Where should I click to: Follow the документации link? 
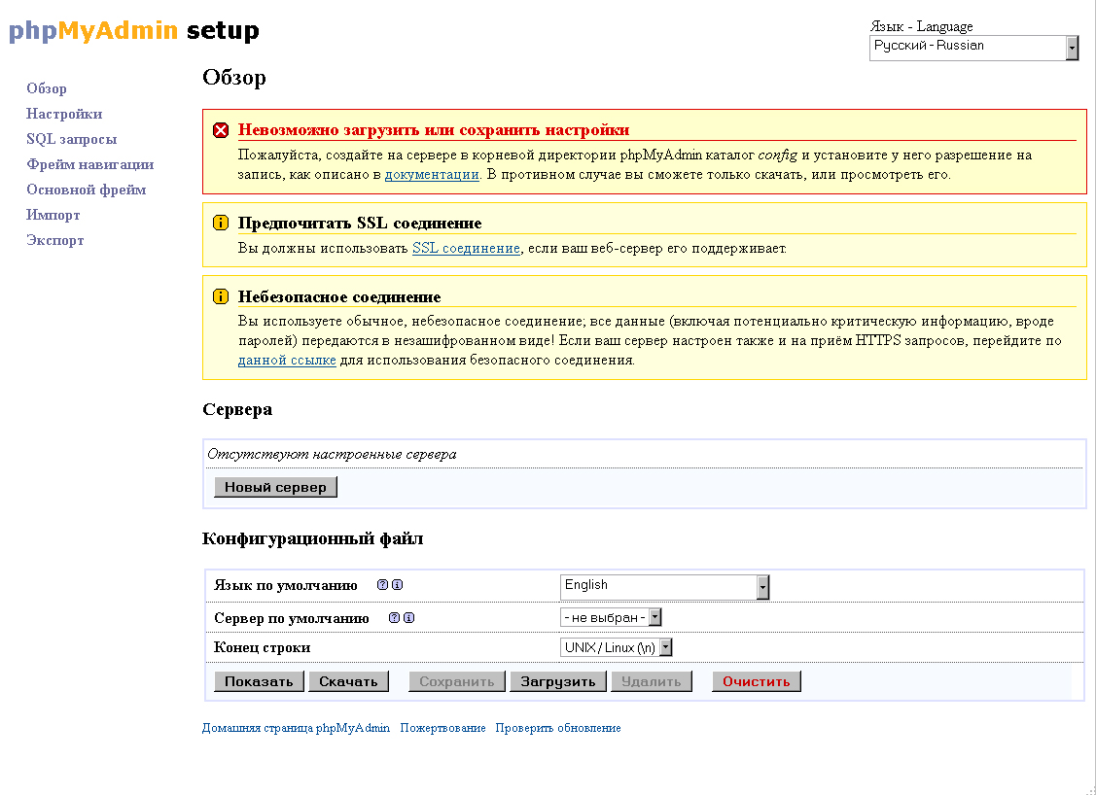[432, 174]
